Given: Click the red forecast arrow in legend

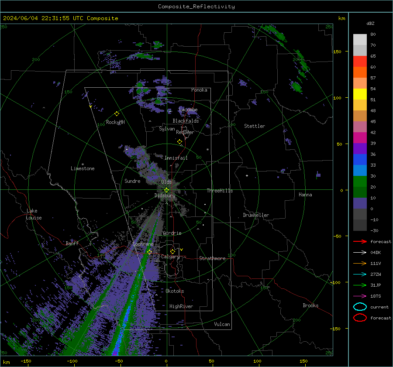Looking at the screenshot, I should (x=360, y=241).
